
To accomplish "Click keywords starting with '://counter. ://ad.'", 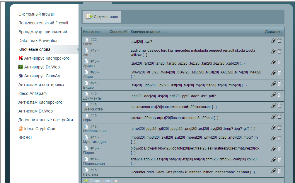I will (193, 172).
